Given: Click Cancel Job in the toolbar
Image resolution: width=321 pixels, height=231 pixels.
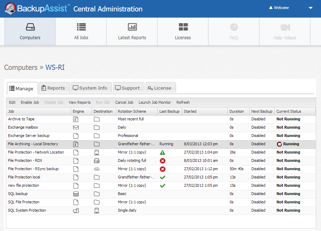Looking at the screenshot, I should click(124, 102).
